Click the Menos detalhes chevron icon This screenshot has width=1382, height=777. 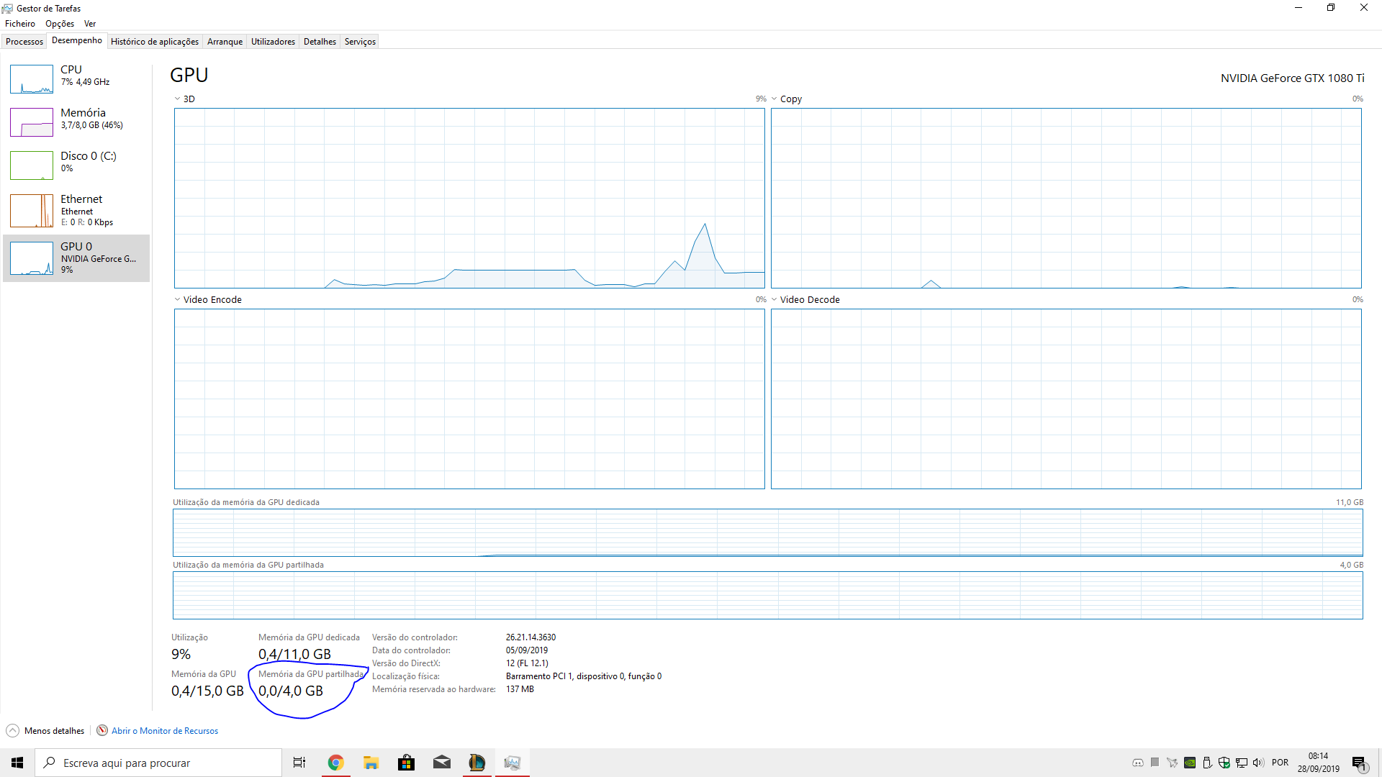(13, 731)
